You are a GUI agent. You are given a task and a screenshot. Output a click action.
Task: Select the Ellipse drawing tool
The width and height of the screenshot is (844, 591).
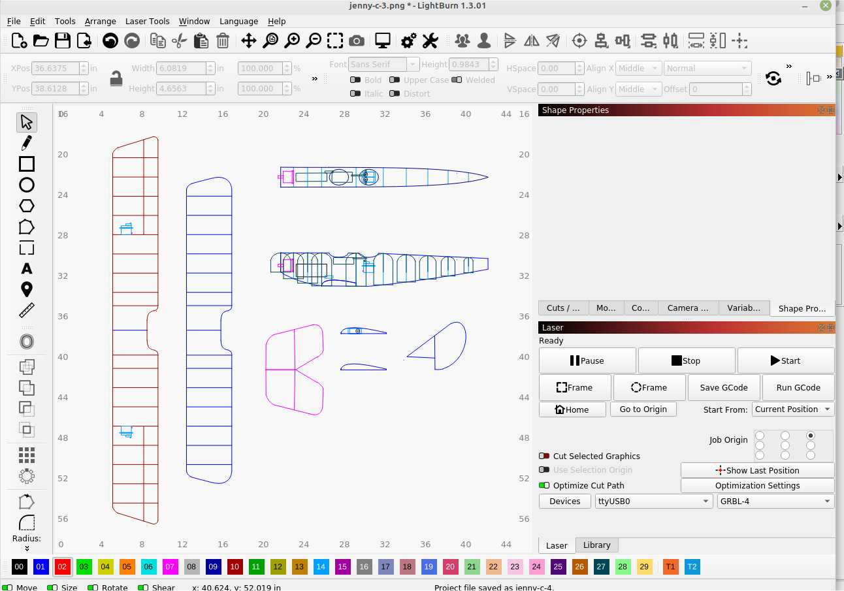pos(27,185)
